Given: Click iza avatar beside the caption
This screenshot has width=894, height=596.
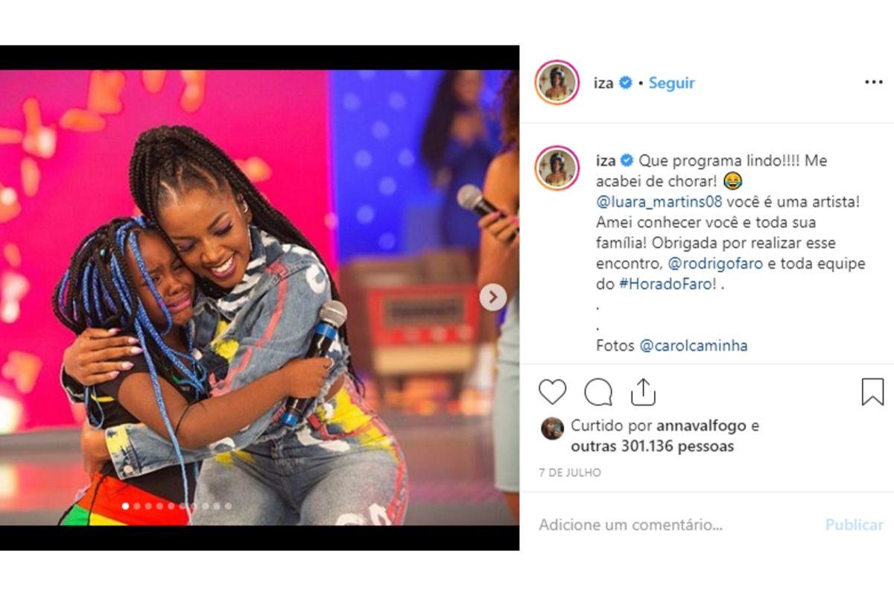Looking at the screenshot, I should [x=557, y=168].
